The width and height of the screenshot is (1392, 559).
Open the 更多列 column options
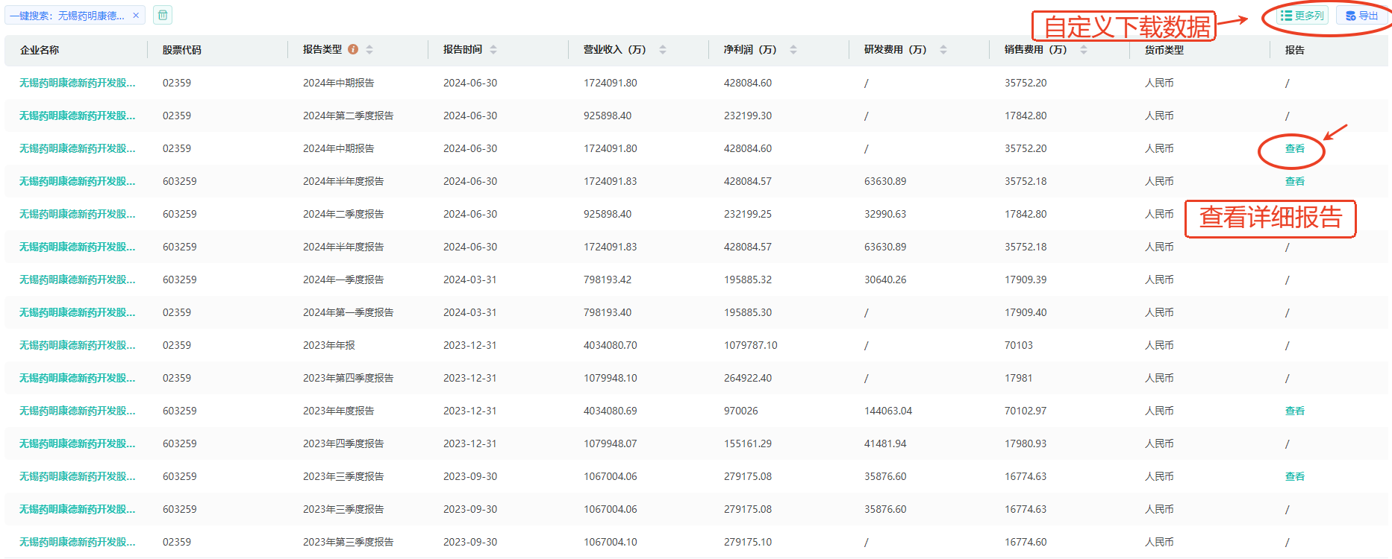(1302, 16)
